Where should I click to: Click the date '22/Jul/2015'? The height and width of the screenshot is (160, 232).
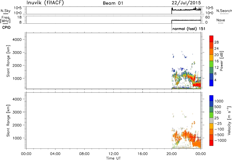click(x=186, y=3)
